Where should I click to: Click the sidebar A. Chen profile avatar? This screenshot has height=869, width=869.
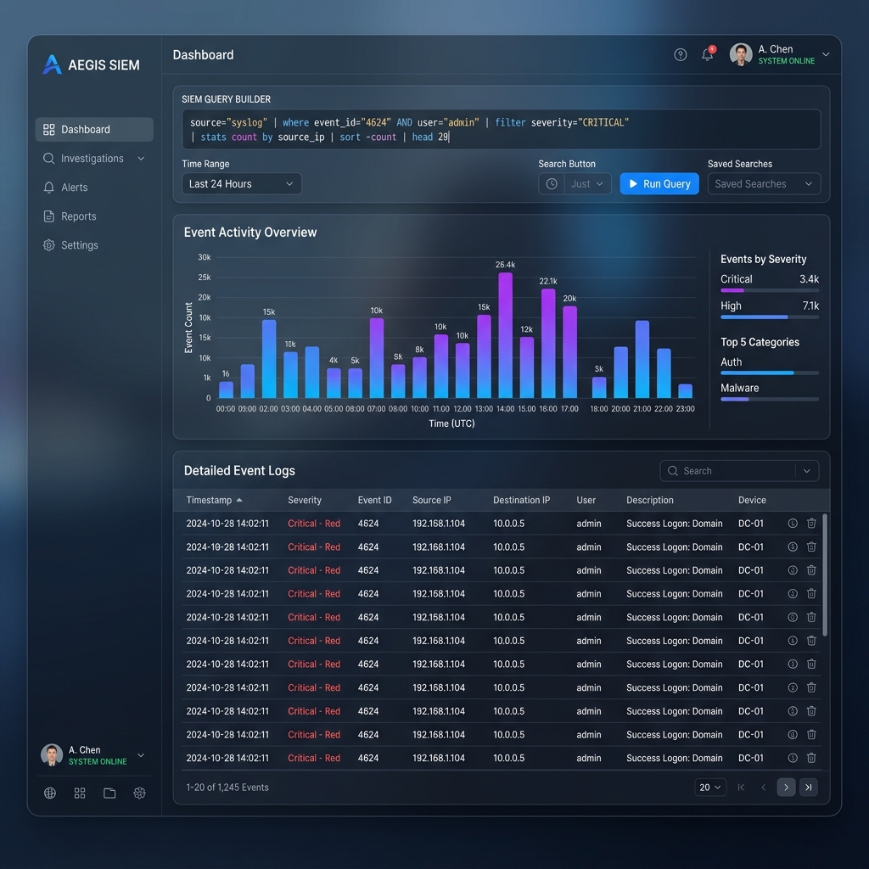coord(52,755)
